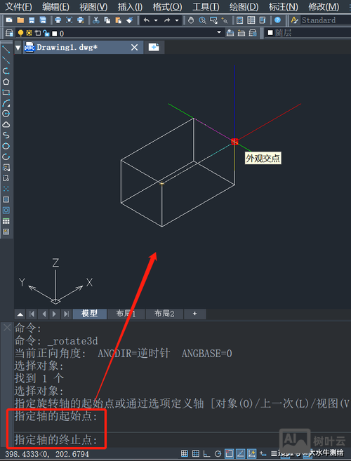Viewport: 351px width, 461px height.
Task: Open the 格式(O) menu
Action: [x=167, y=6]
